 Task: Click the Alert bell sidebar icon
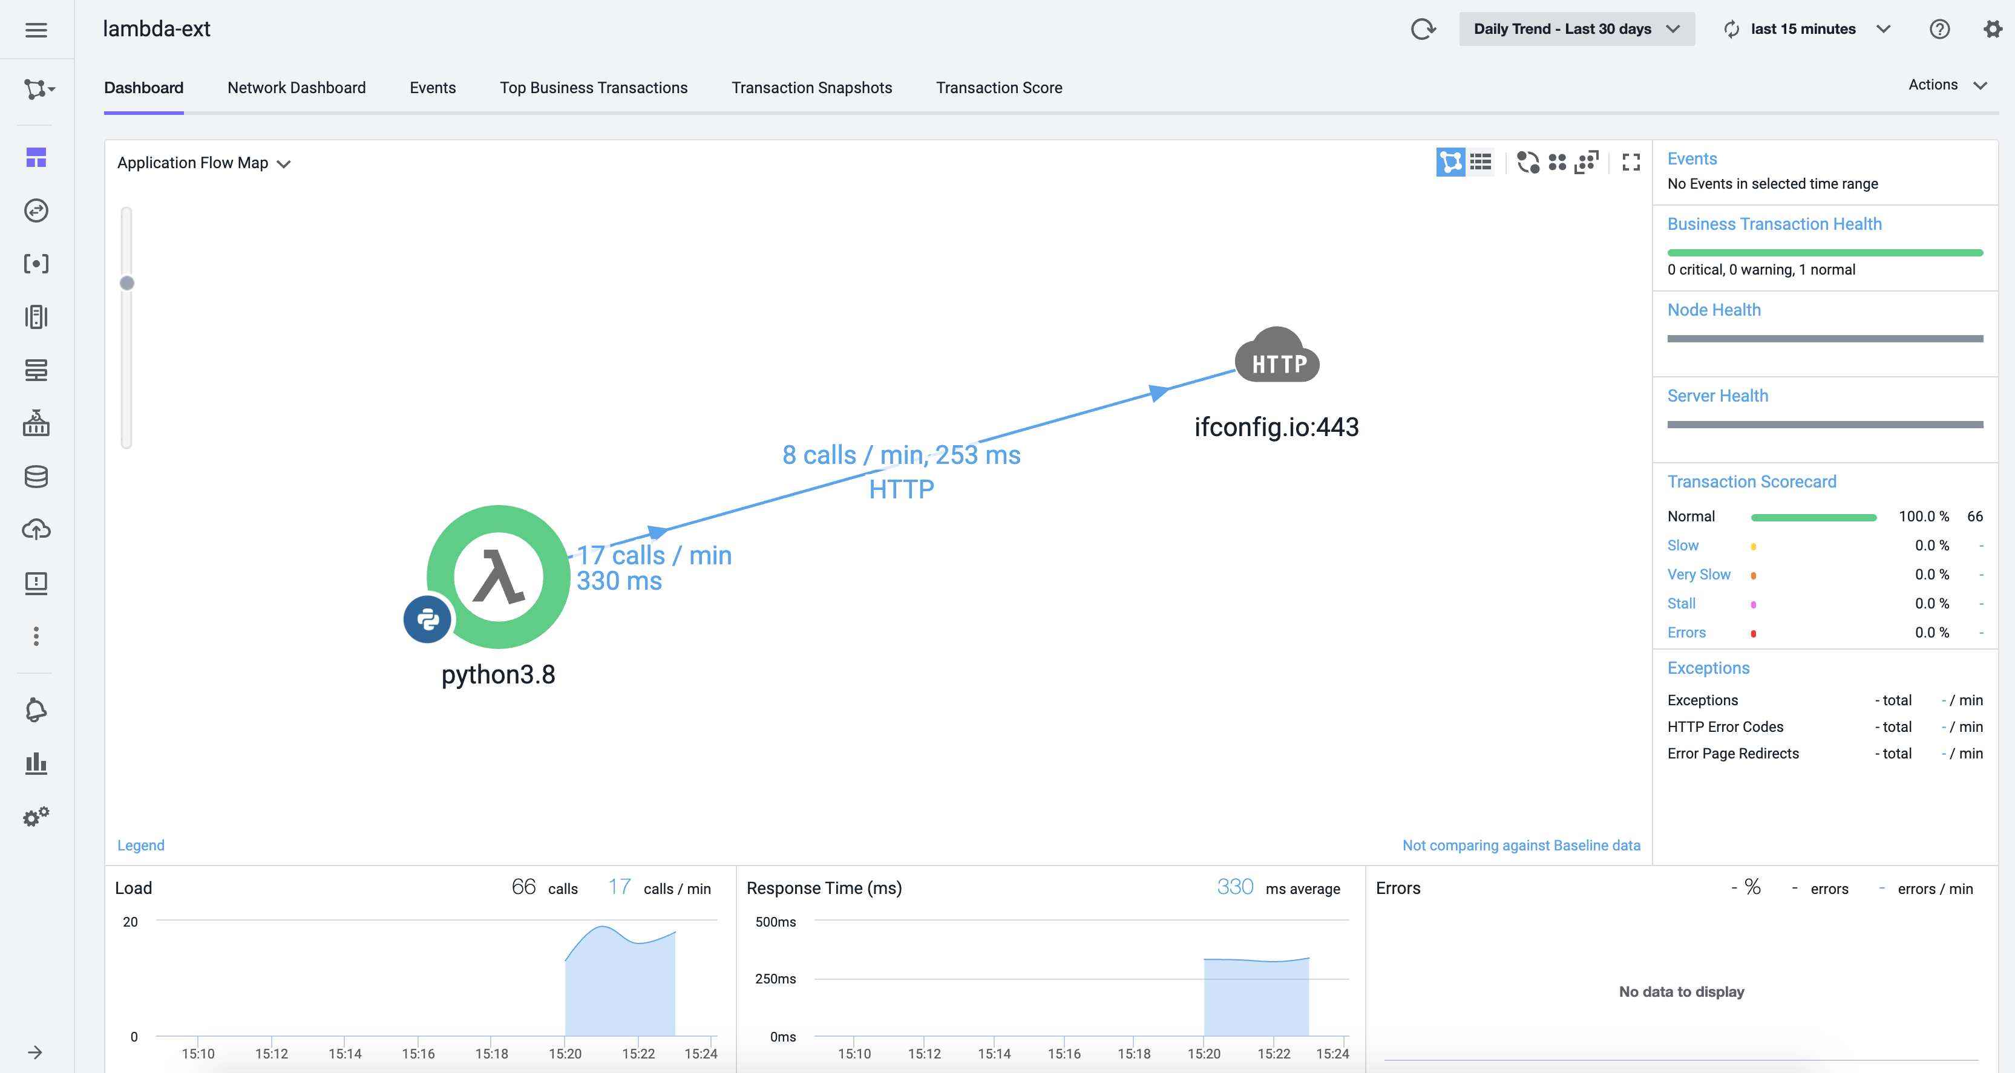click(x=36, y=710)
